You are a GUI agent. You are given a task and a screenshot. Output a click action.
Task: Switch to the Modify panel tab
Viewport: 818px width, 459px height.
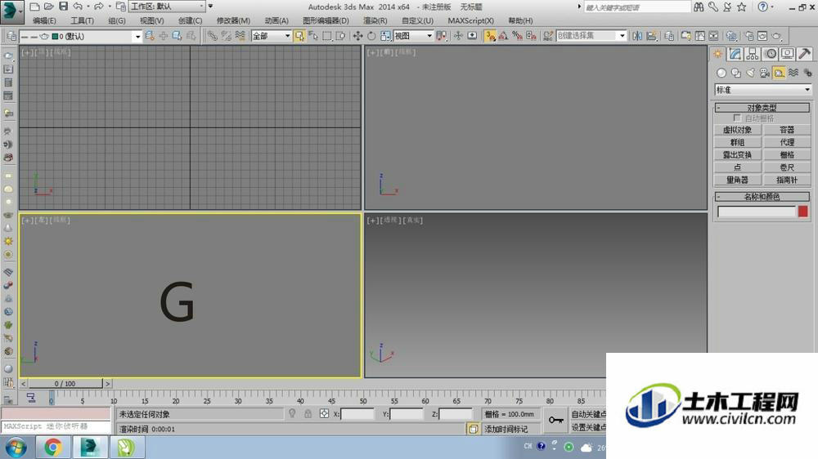(x=735, y=54)
